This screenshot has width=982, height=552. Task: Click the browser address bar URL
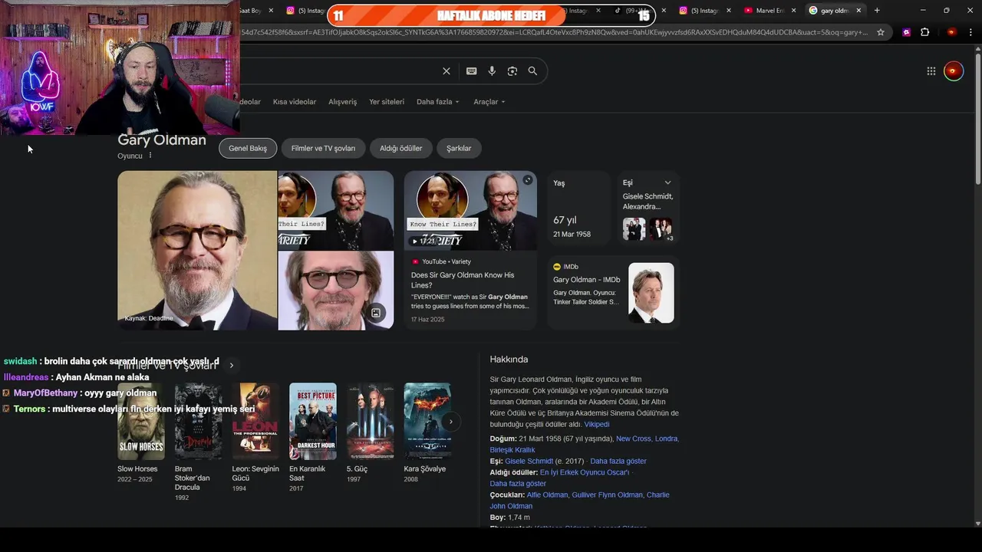tap(552, 32)
